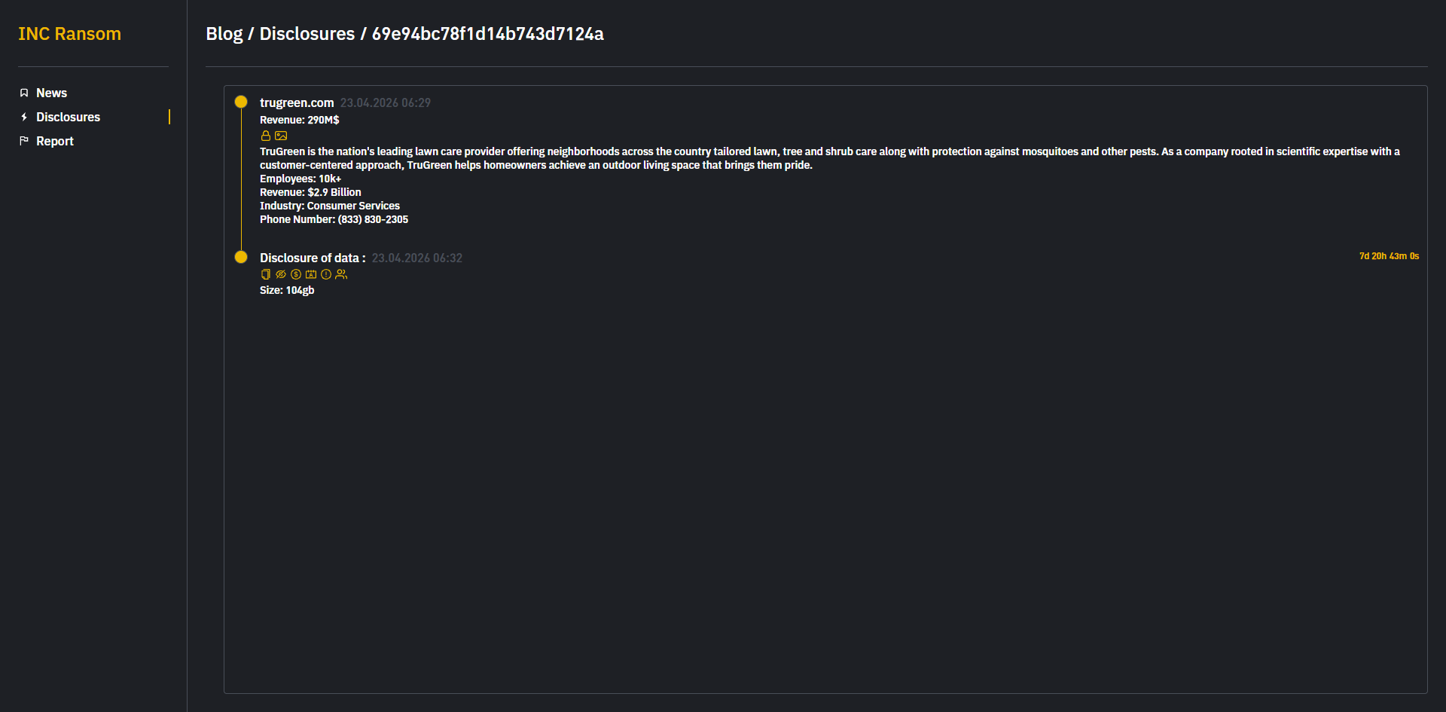1446x712 pixels.
Task: Click the trugreen.com entry title
Action: coord(297,102)
